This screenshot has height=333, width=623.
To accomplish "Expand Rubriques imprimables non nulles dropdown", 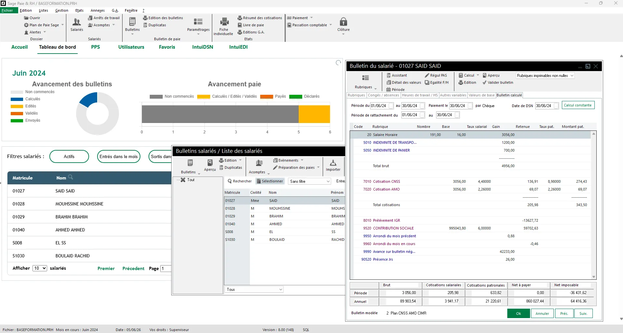I will coord(545,76).
